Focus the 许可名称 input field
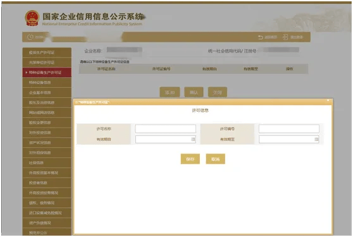The height and width of the screenshot is (237, 353). 166,129
